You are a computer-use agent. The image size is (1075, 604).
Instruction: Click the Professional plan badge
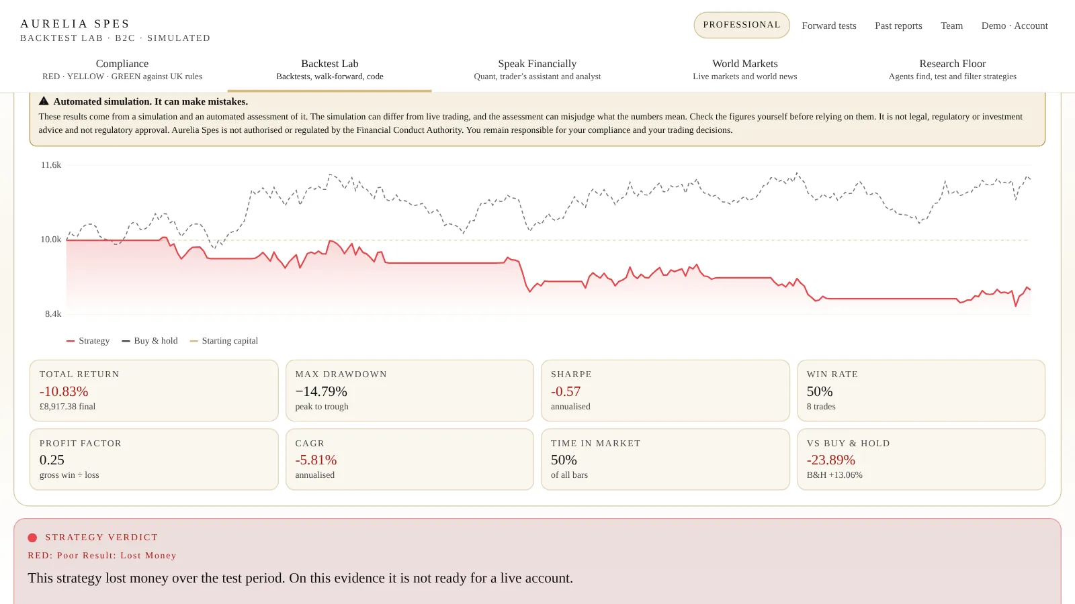tap(742, 25)
